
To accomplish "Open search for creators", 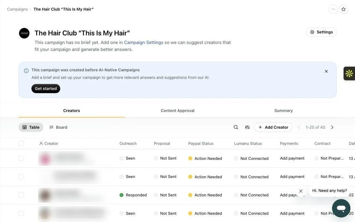I will (x=236, y=127).
